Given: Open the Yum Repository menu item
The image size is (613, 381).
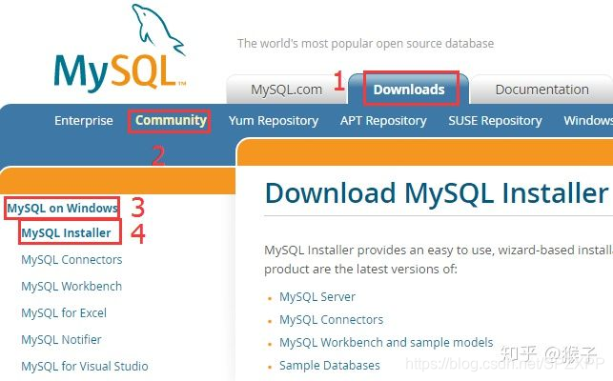Looking at the screenshot, I should (x=274, y=120).
